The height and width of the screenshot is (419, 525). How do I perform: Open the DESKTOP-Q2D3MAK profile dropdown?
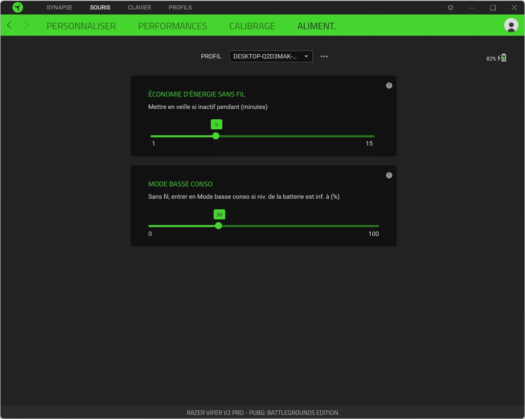[x=271, y=56]
